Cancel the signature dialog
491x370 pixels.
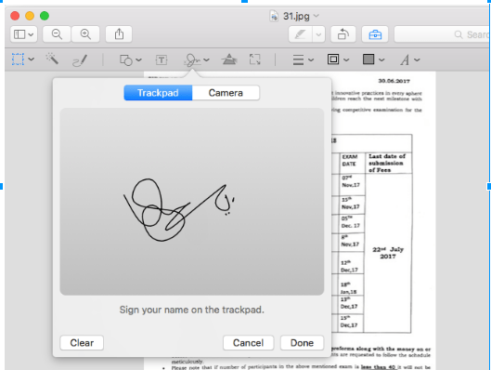[x=249, y=343]
